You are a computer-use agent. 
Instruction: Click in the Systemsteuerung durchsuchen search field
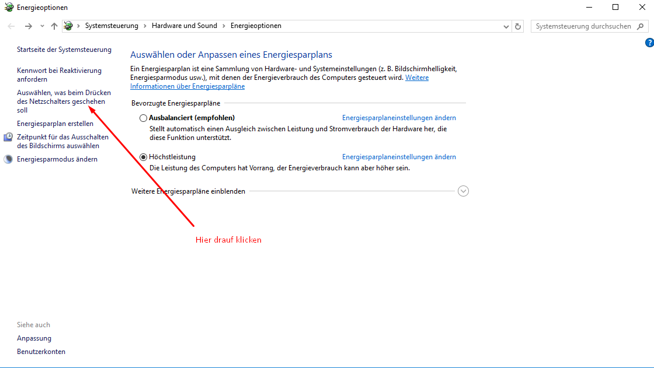(x=583, y=26)
